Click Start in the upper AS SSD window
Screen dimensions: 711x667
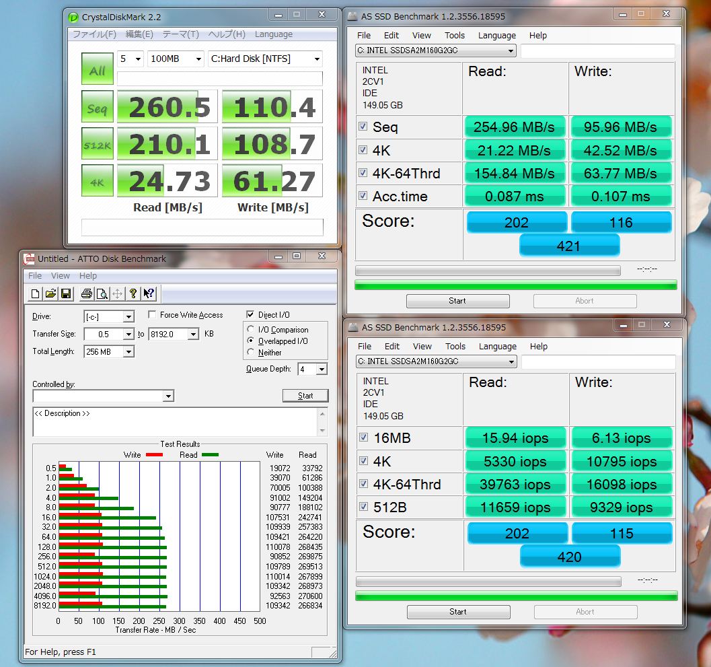(457, 301)
